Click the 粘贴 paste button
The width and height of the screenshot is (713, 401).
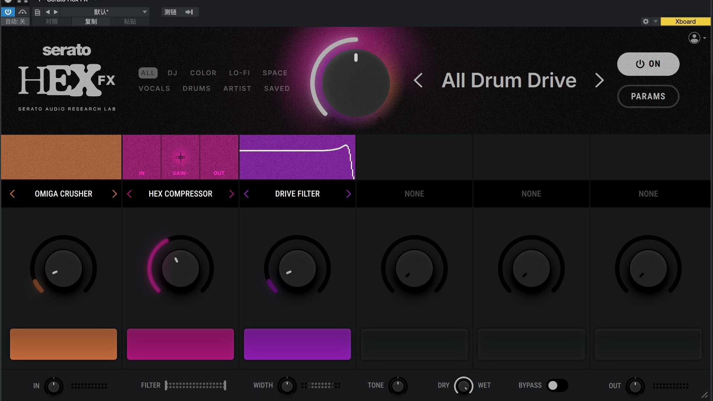[130, 22]
